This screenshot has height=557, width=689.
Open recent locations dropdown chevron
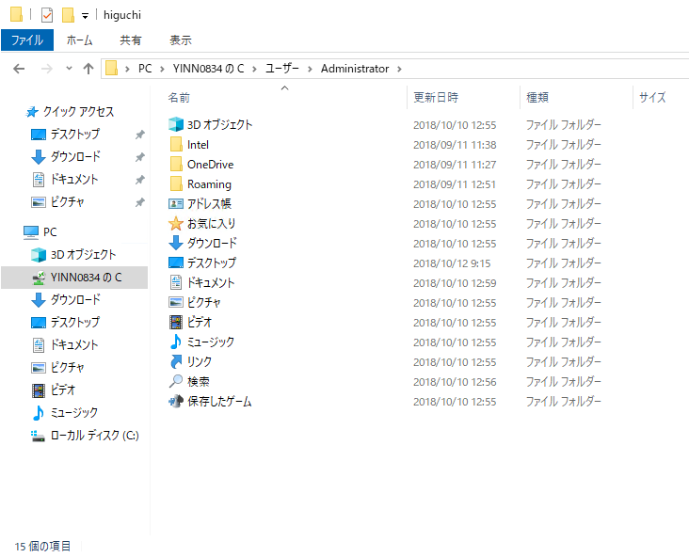click(x=69, y=69)
